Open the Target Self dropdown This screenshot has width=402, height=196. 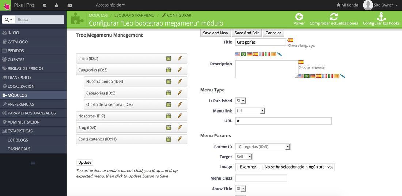(244, 157)
